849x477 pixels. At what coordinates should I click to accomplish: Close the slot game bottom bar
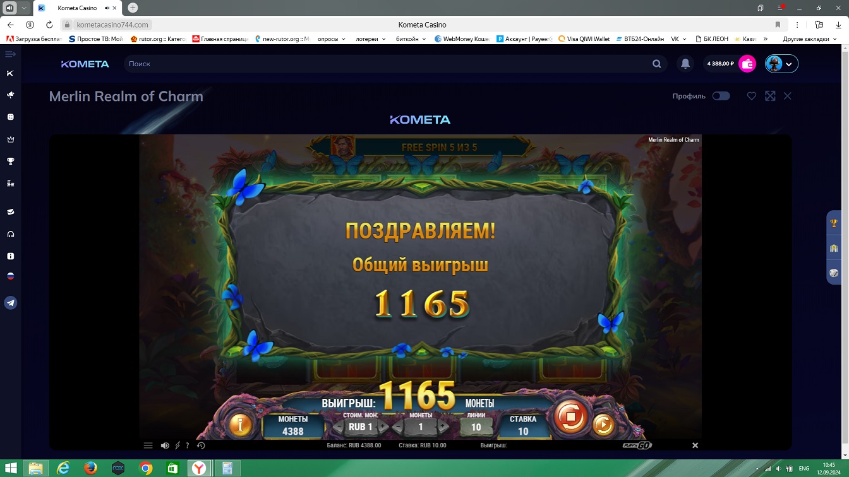pos(695,445)
